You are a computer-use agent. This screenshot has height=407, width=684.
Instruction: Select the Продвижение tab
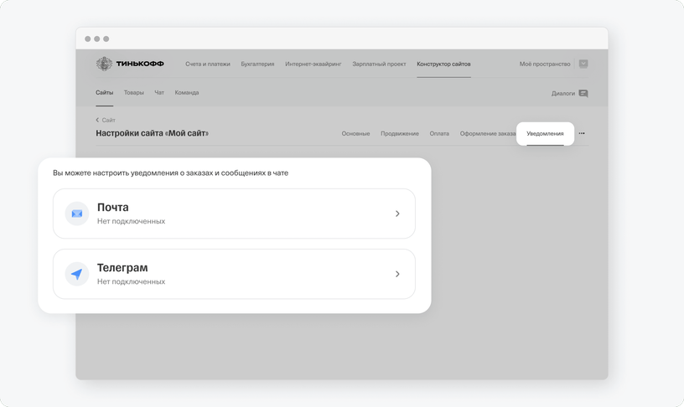click(400, 133)
